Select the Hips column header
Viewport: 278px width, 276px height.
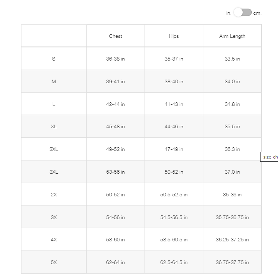point(174,36)
